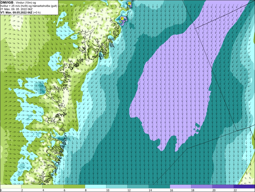255x192 pixels.
Task: Click the scale label 20
Action: [x=214, y=190]
